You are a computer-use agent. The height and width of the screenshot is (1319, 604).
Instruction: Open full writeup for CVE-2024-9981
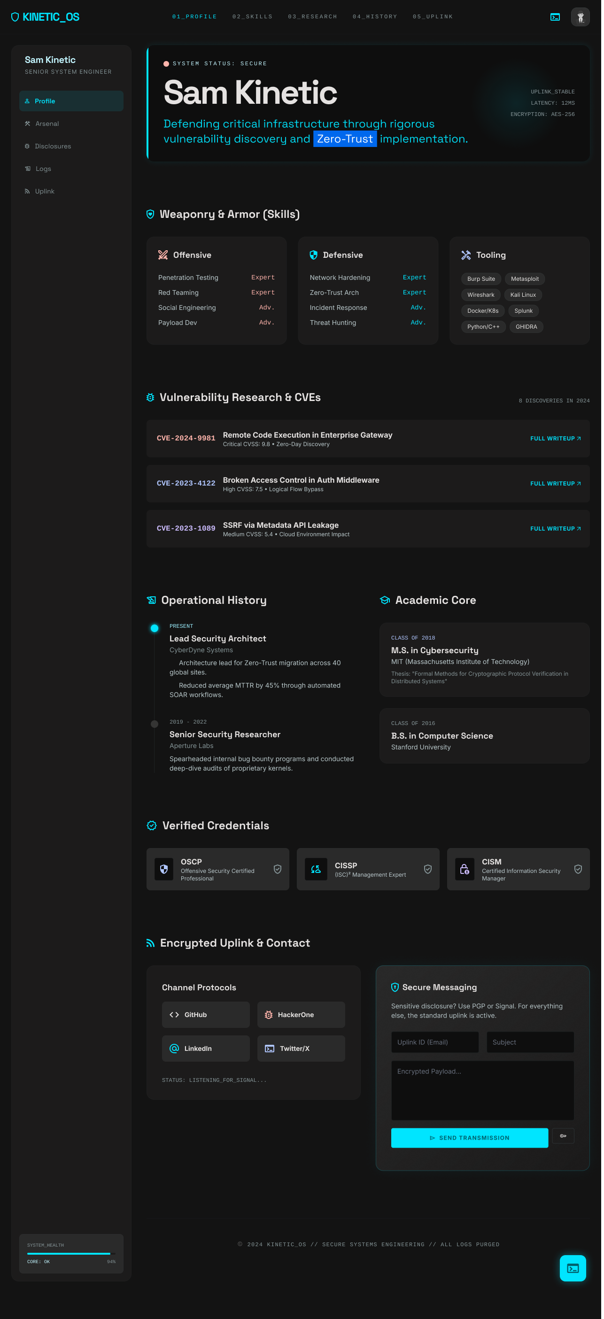[555, 438]
